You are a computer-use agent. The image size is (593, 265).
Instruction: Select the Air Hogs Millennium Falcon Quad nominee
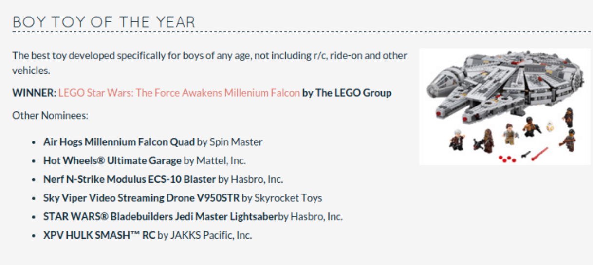click(x=119, y=142)
